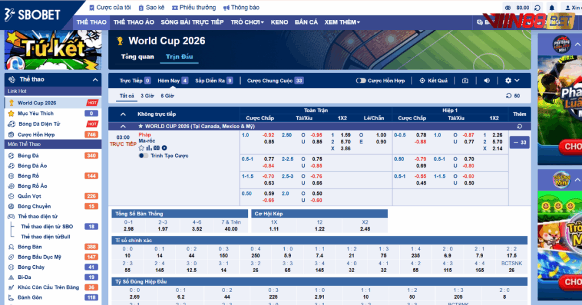This screenshot has width=582, height=305.
Task: Open World Cup 2026 in sidebar
Action: click(53, 103)
